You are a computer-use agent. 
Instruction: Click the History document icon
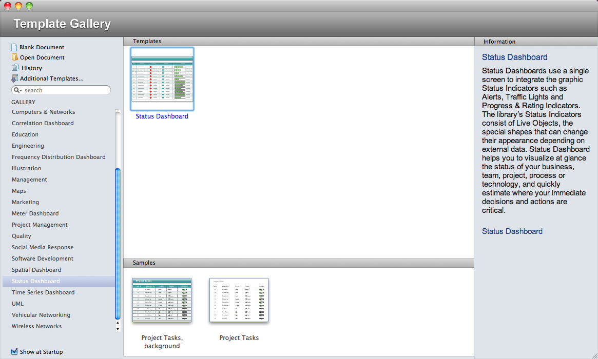15,68
